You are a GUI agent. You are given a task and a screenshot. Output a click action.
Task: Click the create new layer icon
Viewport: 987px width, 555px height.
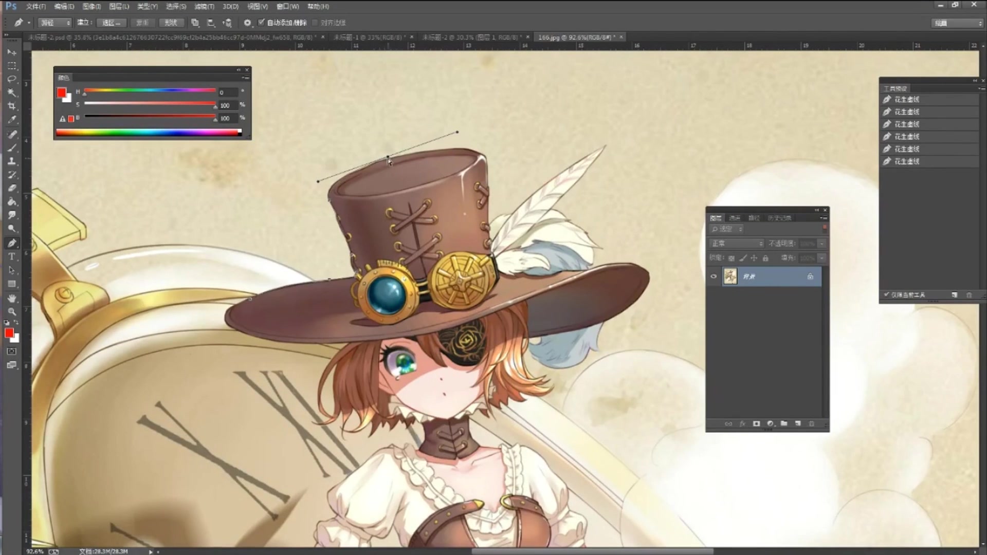pos(798,423)
